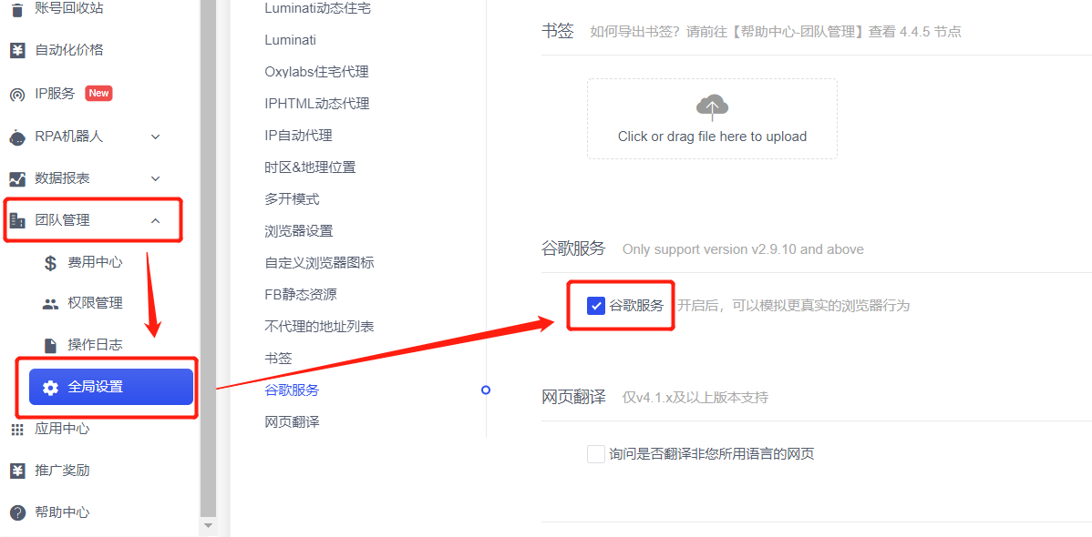Image resolution: width=1092 pixels, height=537 pixels.
Task: Switch to the 网页翻译 settings section
Action: click(x=293, y=420)
